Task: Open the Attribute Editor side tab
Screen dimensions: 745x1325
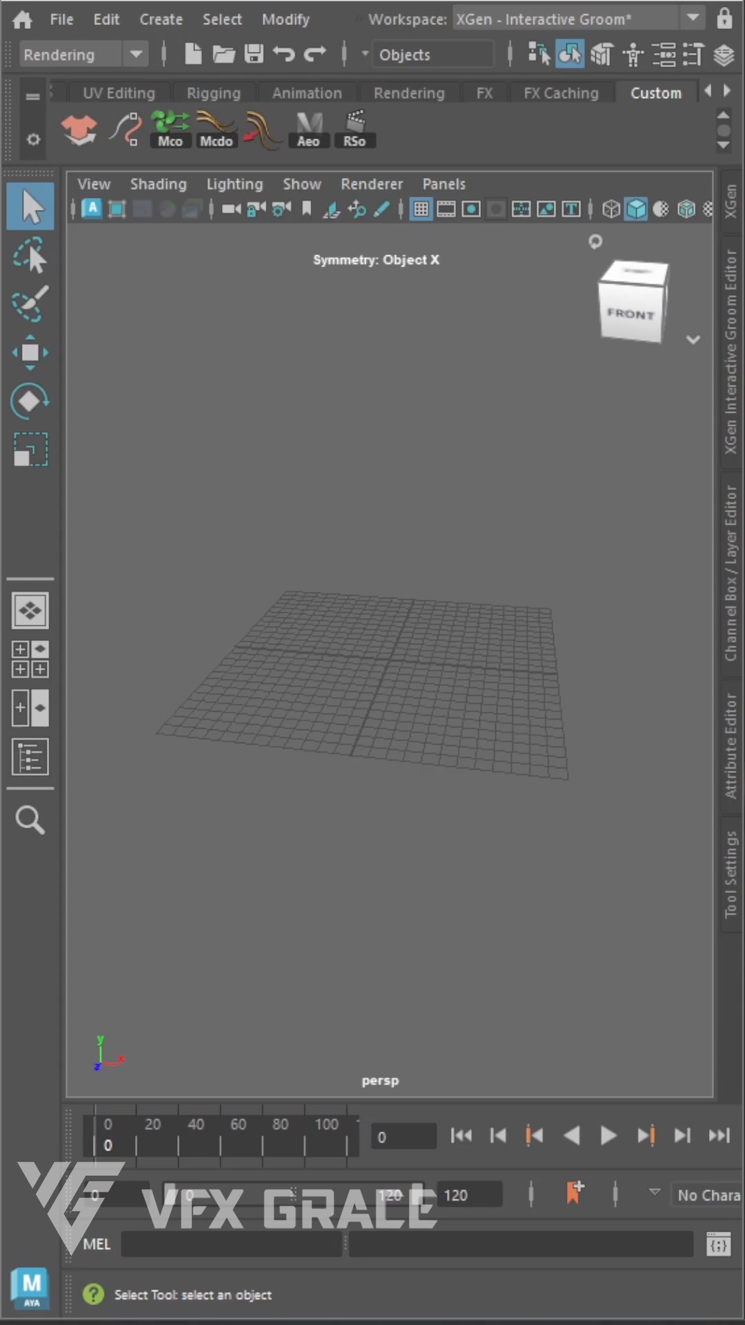Action: click(731, 745)
